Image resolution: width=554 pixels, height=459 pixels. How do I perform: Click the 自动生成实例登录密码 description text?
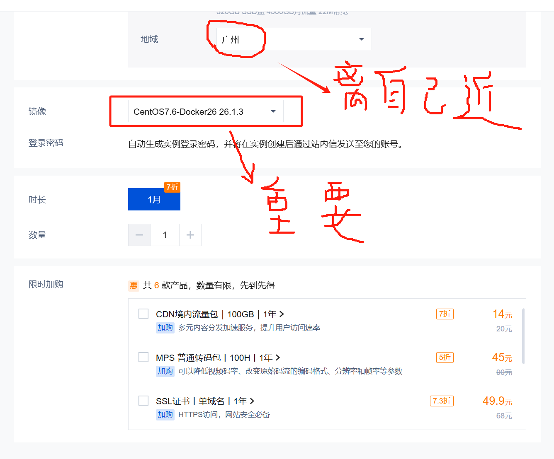click(x=265, y=144)
